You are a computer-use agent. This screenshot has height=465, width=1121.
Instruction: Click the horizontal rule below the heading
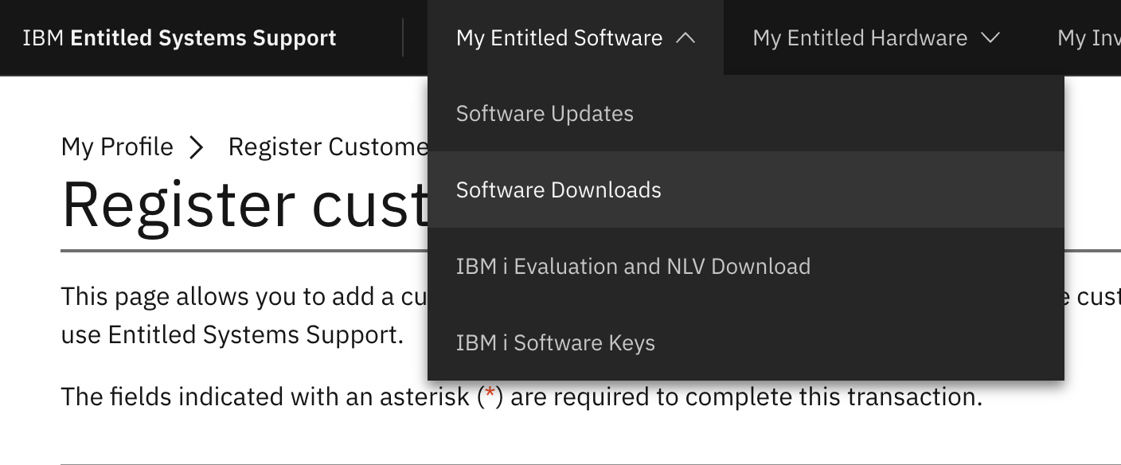[239, 253]
